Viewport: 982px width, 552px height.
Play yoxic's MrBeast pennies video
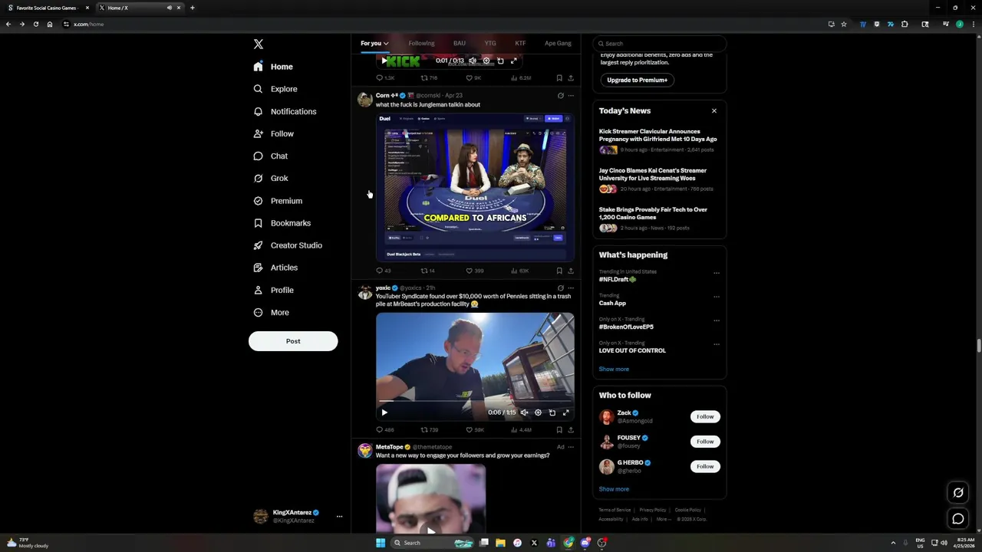click(384, 412)
